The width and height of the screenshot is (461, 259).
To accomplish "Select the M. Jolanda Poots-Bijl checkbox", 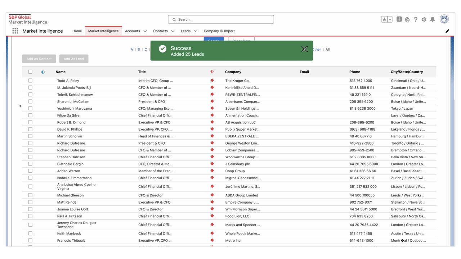I will (x=30, y=87).
